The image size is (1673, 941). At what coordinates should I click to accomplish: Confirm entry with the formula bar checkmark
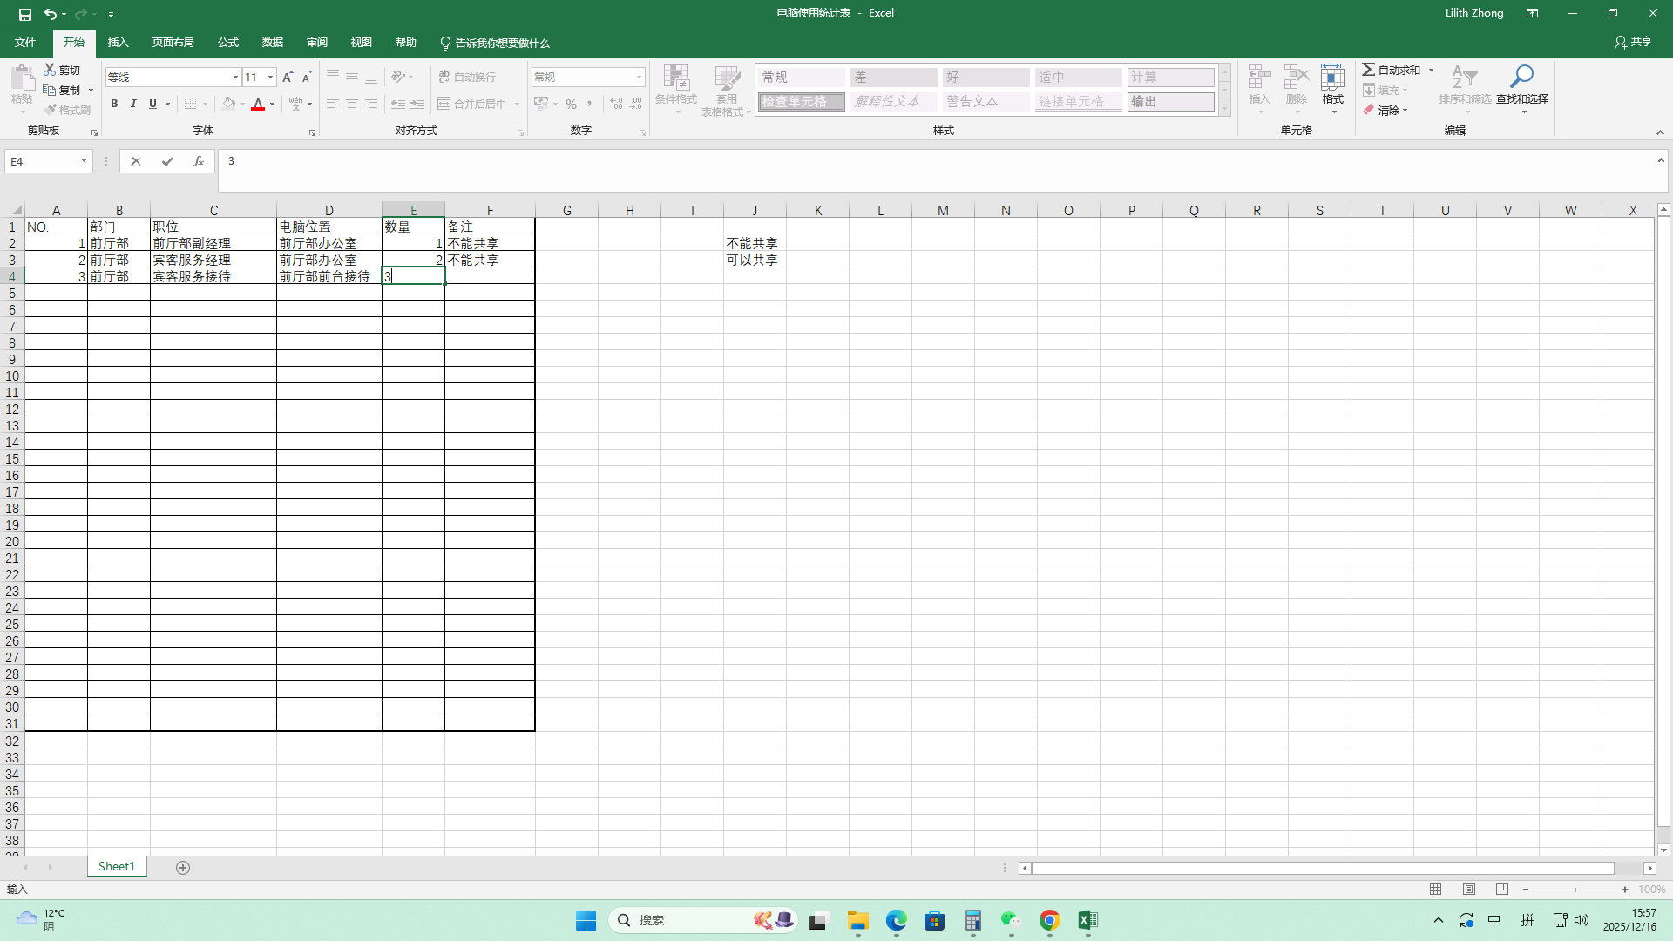pyautogui.click(x=167, y=161)
